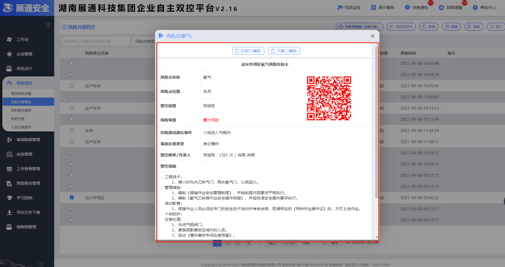Click the 新增 add icon button
The height and width of the screenshot is (267, 505).
pyautogui.click(x=429, y=27)
